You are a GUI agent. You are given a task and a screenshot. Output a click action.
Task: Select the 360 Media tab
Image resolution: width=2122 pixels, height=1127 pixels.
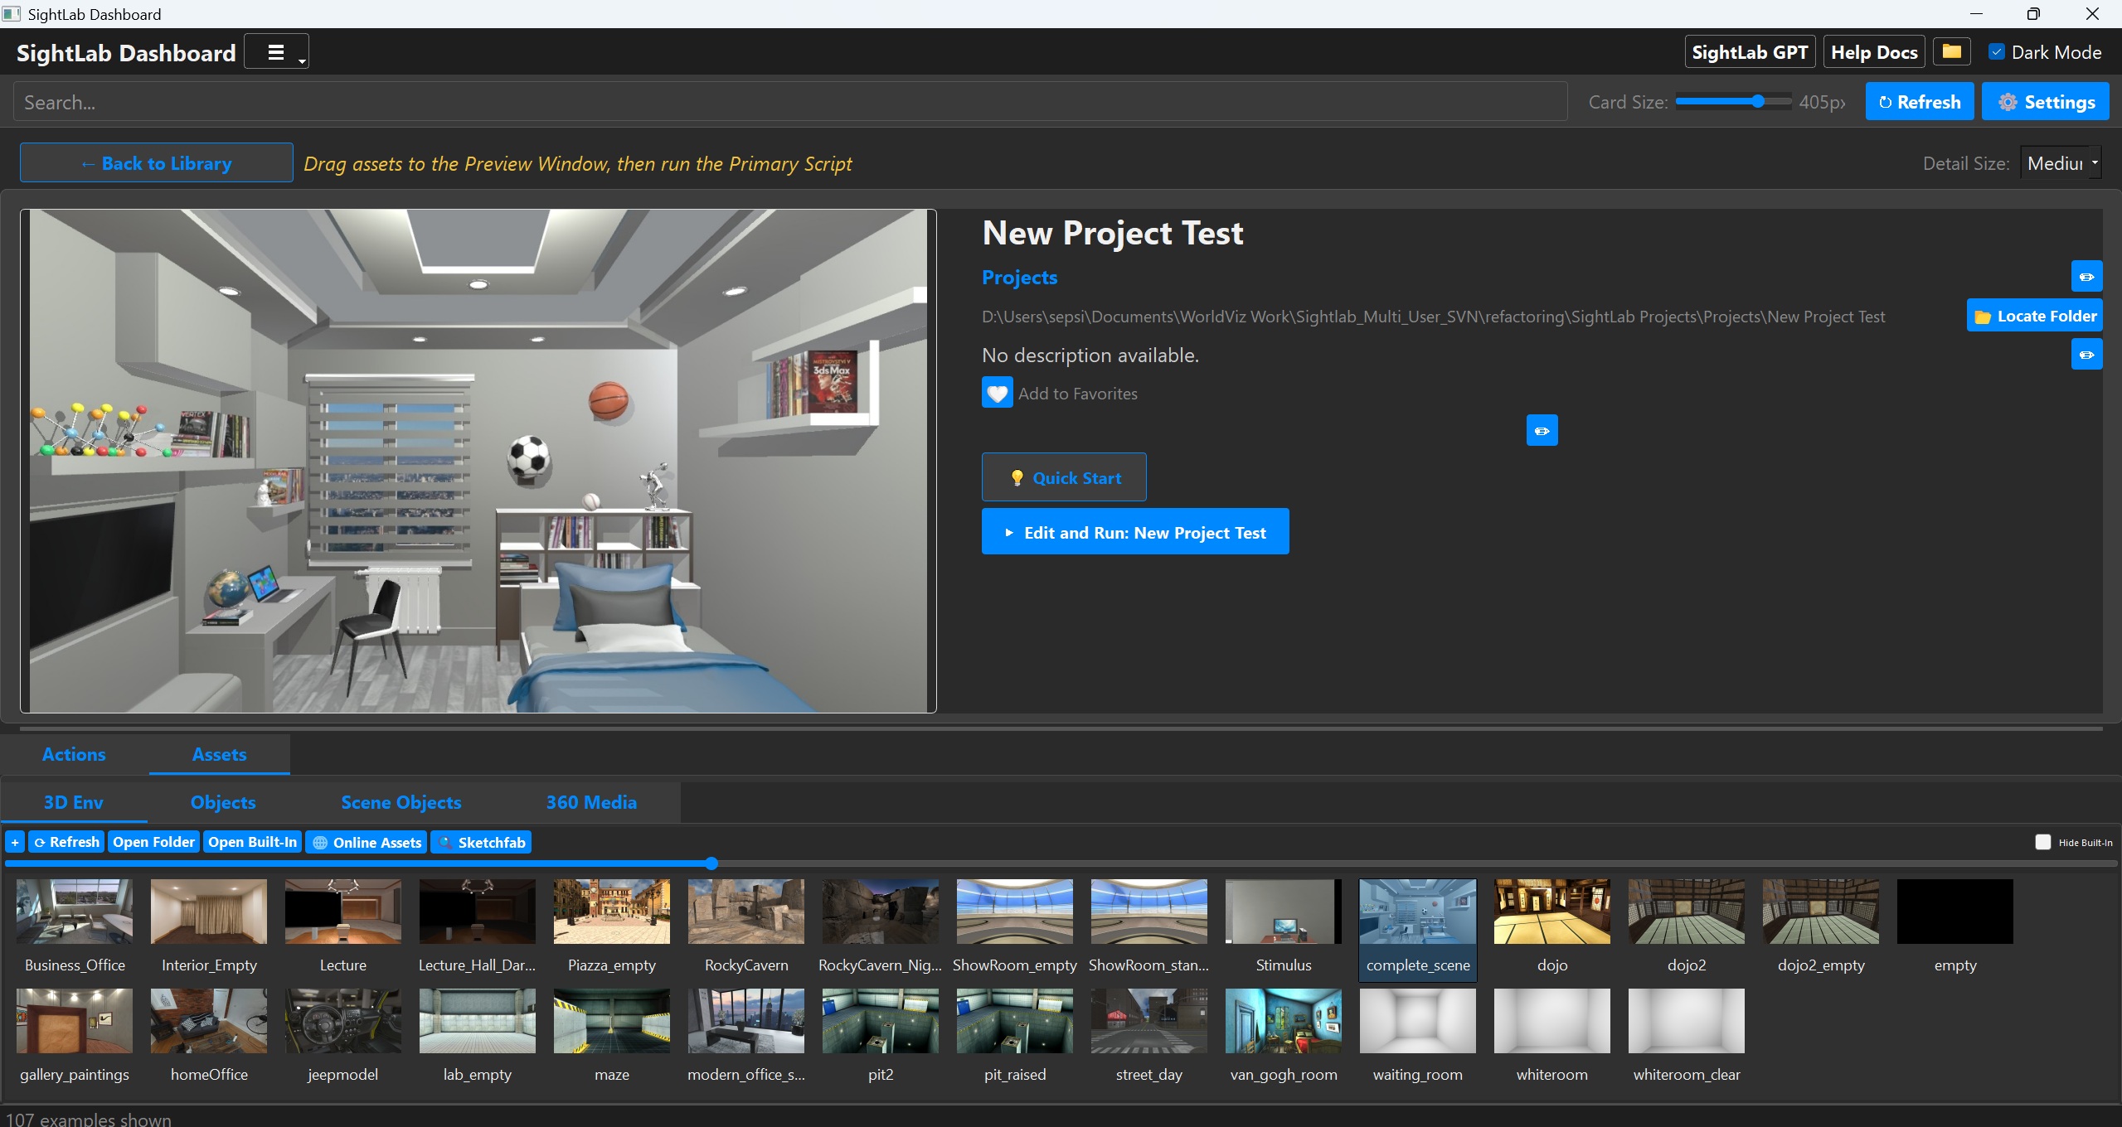click(590, 802)
